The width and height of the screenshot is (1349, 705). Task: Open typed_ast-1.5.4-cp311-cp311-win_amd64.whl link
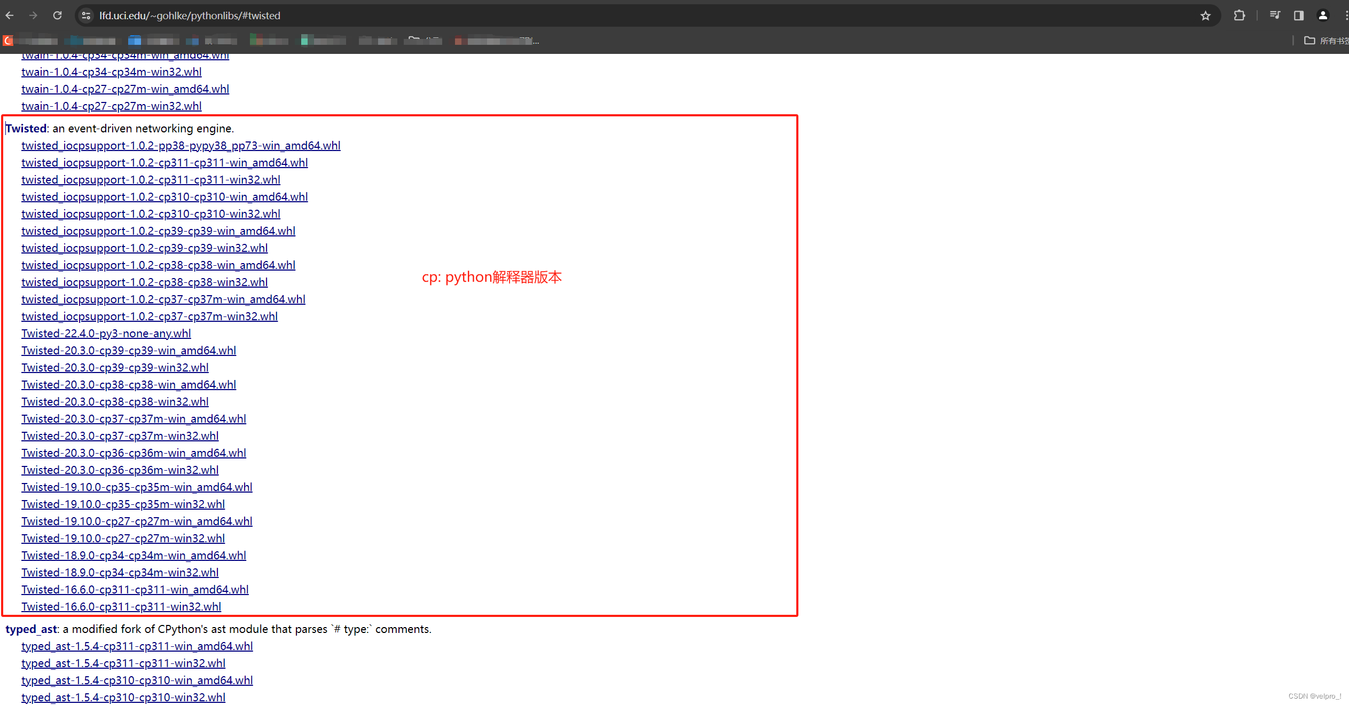[137, 646]
